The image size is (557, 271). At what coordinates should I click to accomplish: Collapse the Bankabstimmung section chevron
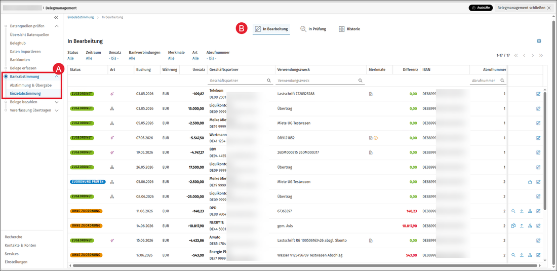56,76
